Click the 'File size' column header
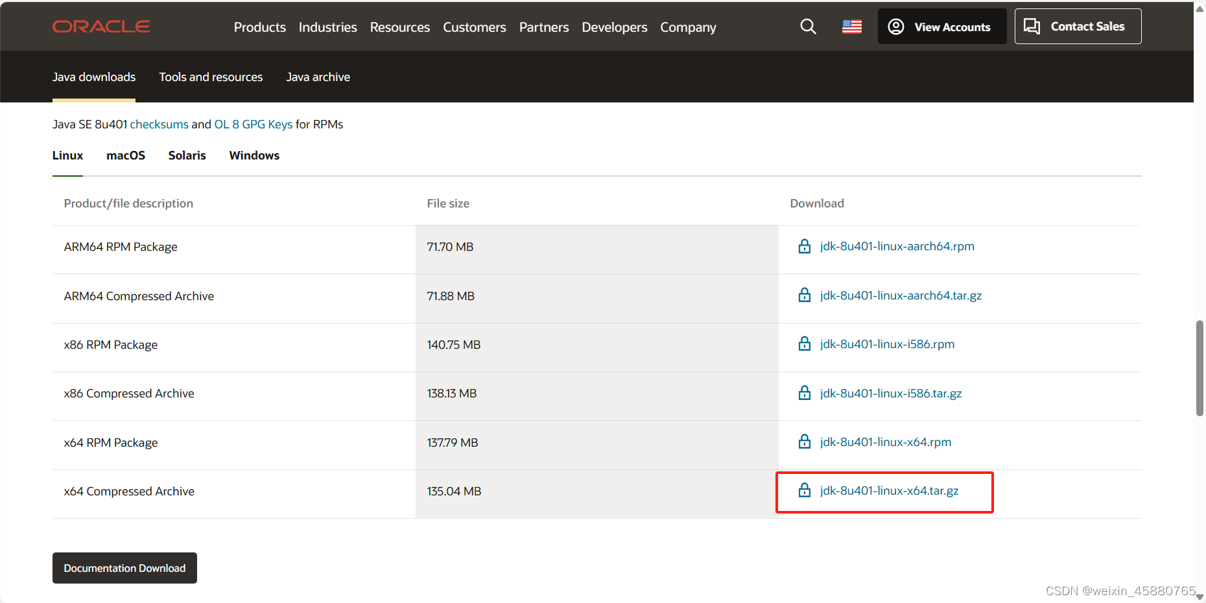Viewport: 1206px width, 603px height. click(x=448, y=204)
